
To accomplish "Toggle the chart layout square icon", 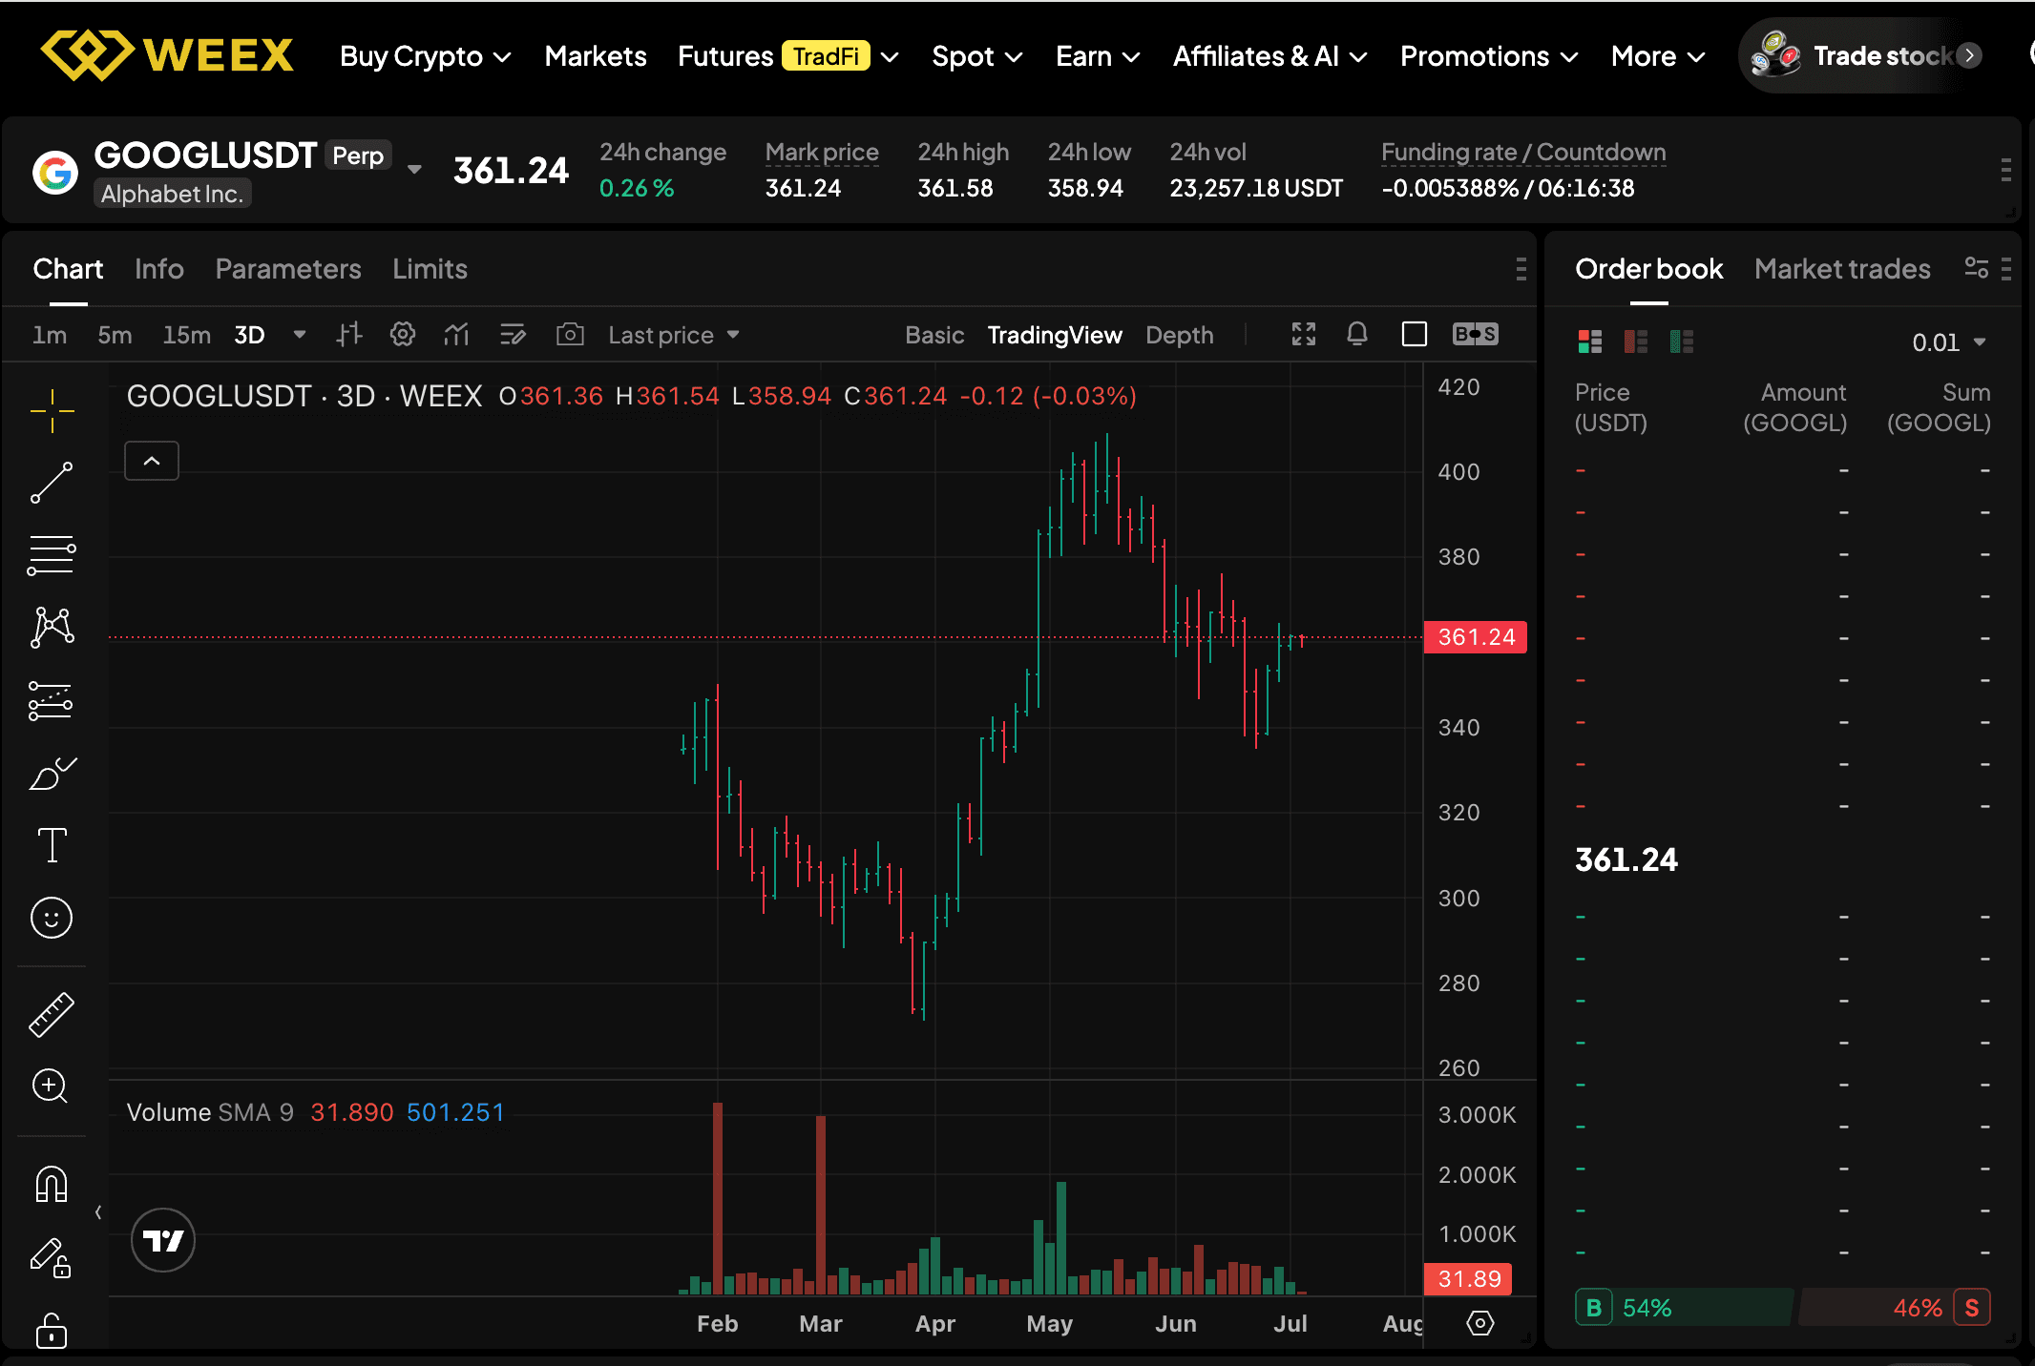I will coord(1415,335).
